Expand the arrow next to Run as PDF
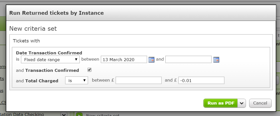The width and height of the screenshot is (280, 116). tap(242, 103)
